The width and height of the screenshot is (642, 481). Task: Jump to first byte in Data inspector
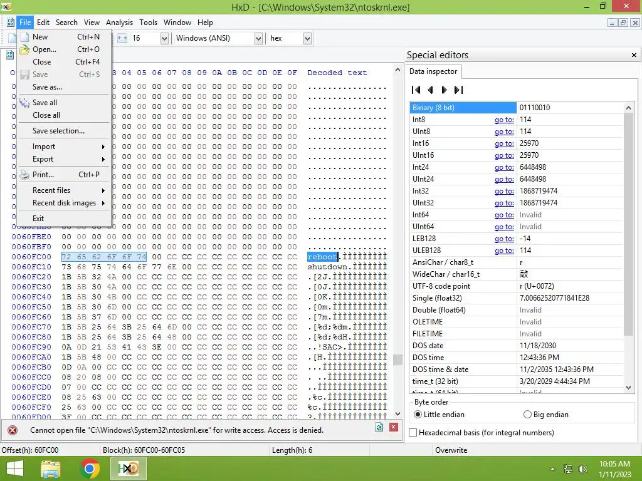click(416, 90)
